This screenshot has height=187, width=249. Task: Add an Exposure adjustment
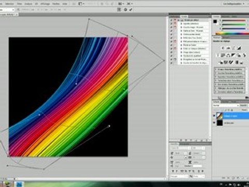pyautogui.click(x=239, y=48)
